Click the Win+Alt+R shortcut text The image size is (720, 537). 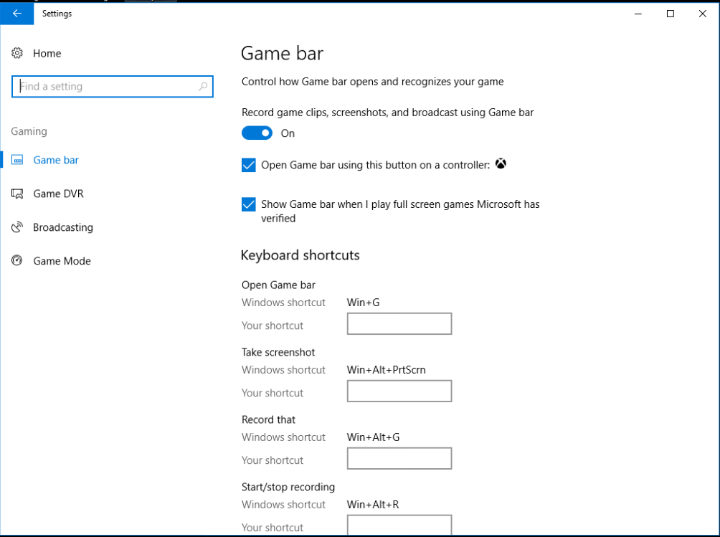pyautogui.click(x=373, y=505)
